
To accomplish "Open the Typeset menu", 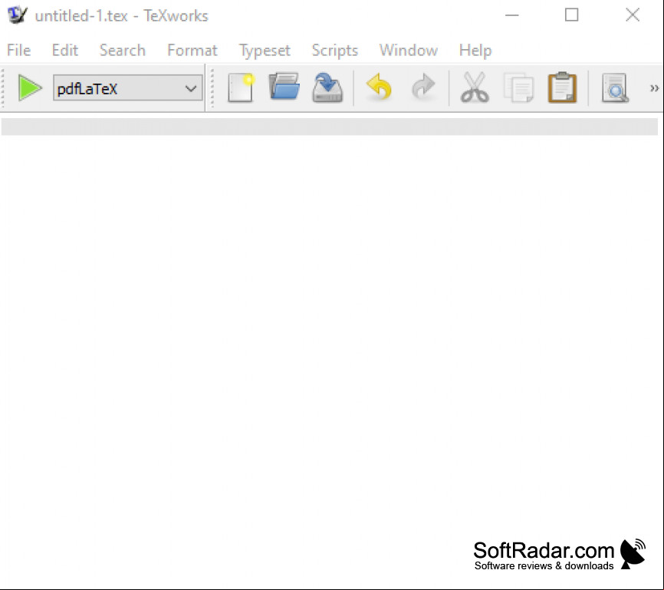I will pos(265,51).
